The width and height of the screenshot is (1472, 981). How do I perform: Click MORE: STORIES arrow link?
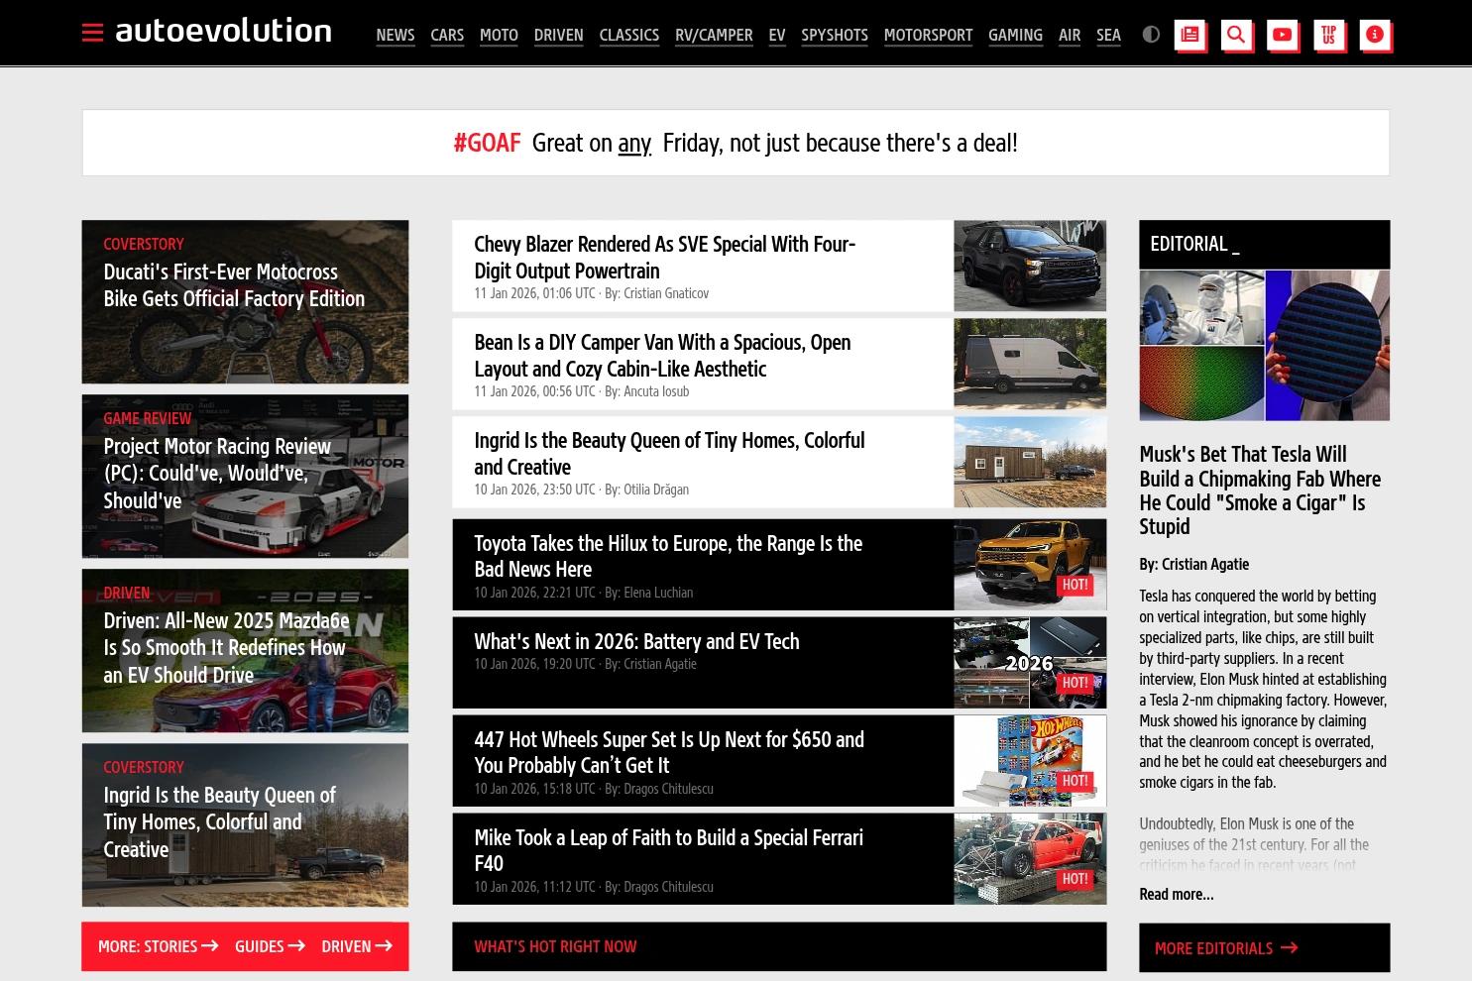point(158,946)
